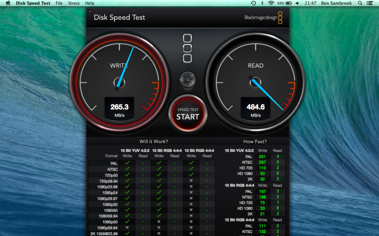
Task: Open the Apple menu
Action: (8, 3)
